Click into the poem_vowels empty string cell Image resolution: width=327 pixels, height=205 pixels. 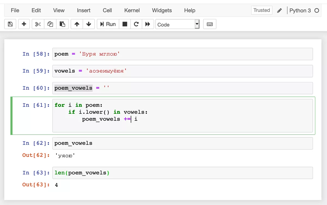click(183, 88)
